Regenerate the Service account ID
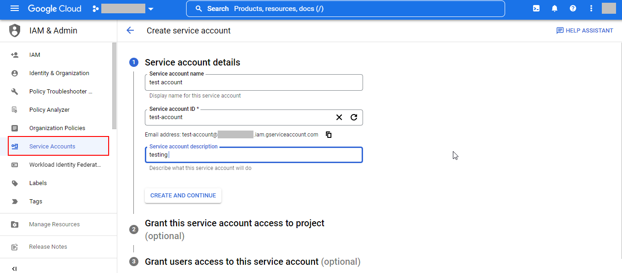Viewport: 622px width, 273px height. pos(354,117)
